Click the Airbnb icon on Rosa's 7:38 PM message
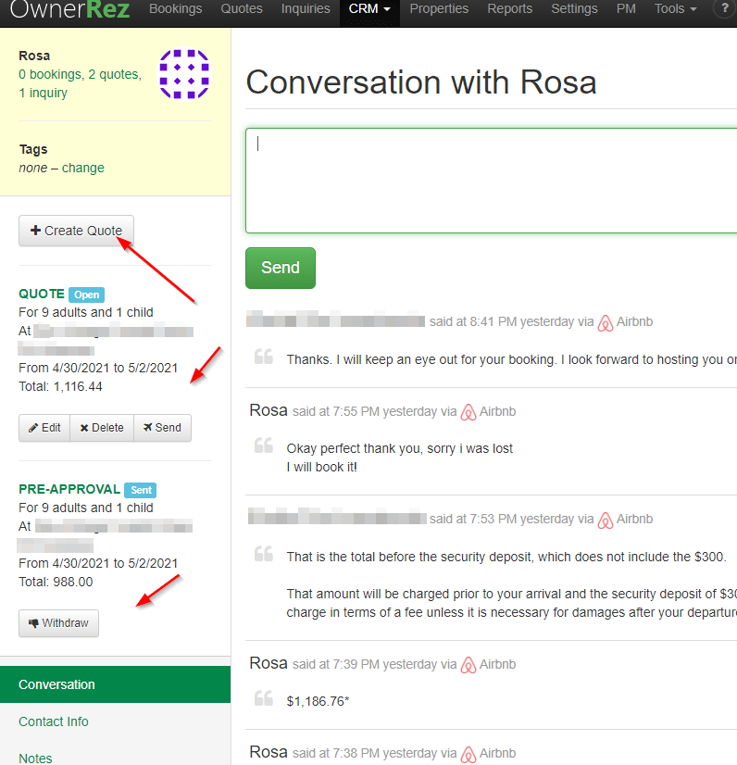This screenshot has height=765, width=737. 468,754
